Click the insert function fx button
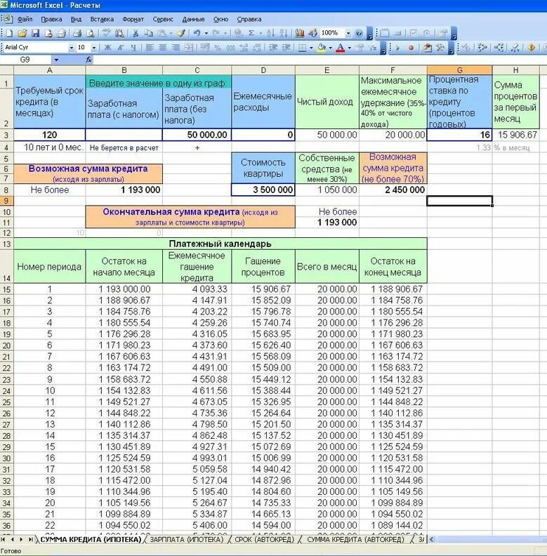This screenshot has height=556, width=547. tap(88, 60)
